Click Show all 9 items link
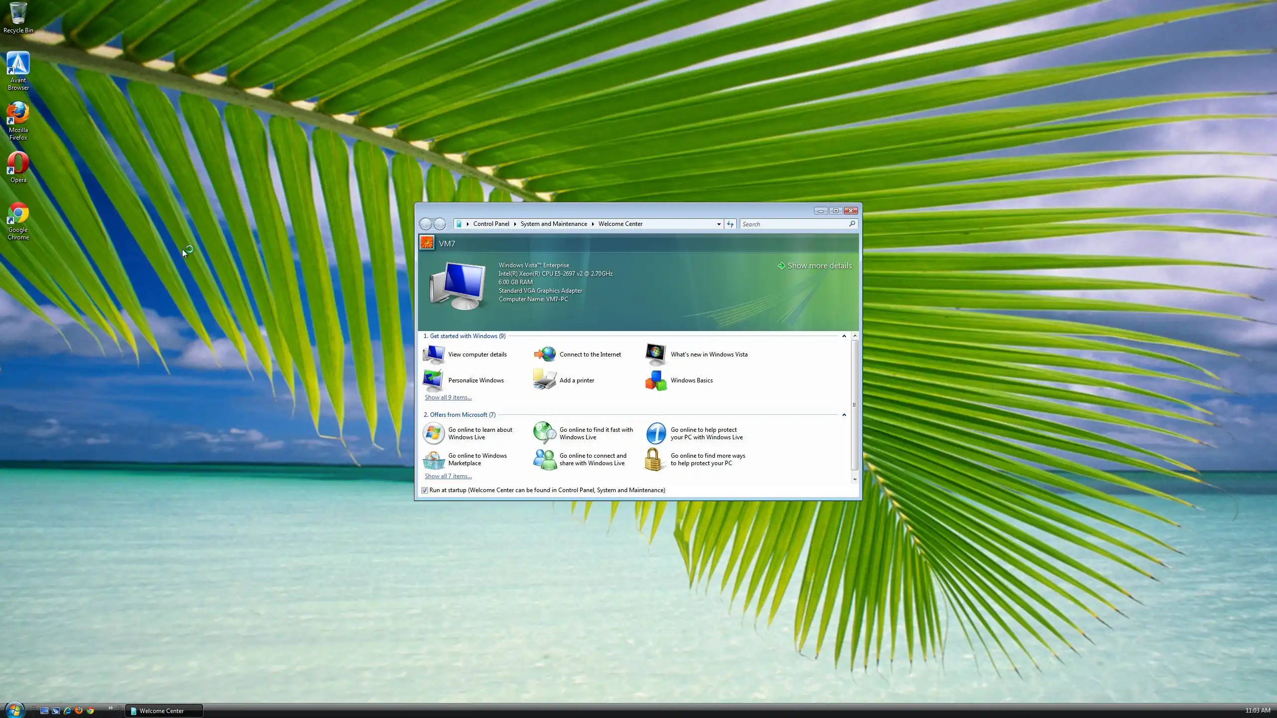This screenshot has width=1277, height=718. 448,397
